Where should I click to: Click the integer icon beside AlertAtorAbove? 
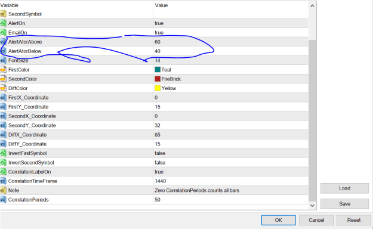[3, 42]
